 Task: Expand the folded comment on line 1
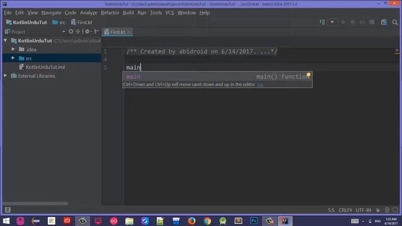[x=124, y=51]
